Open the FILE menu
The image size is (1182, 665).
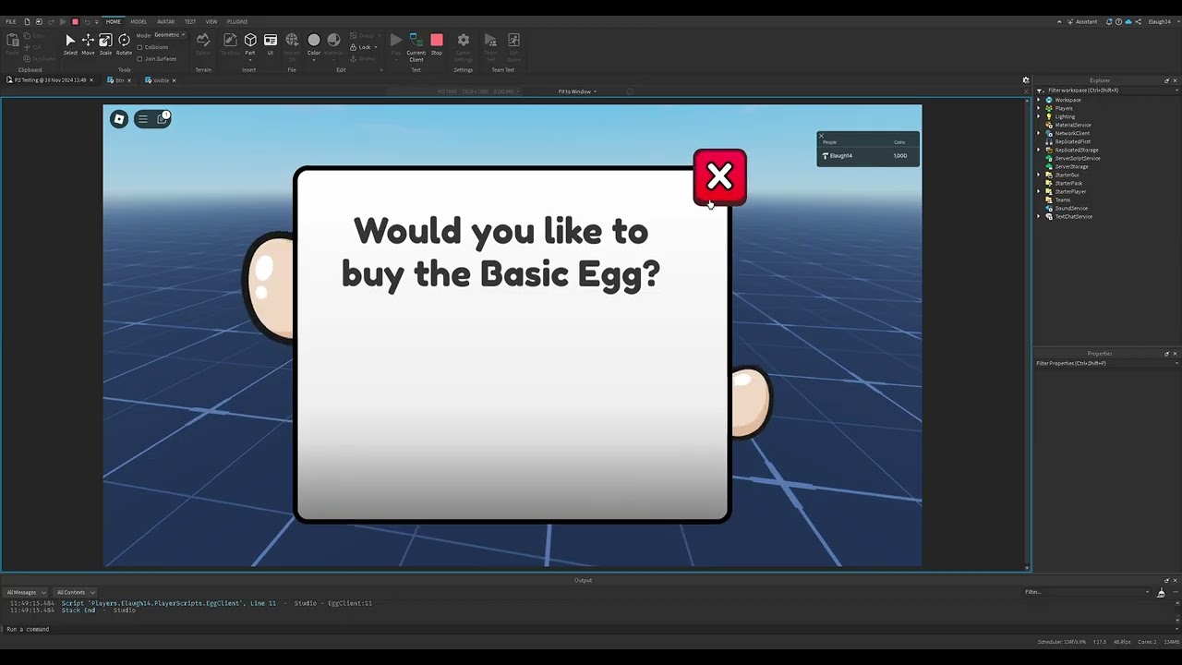pyautogui.click(x=11, y=21)
